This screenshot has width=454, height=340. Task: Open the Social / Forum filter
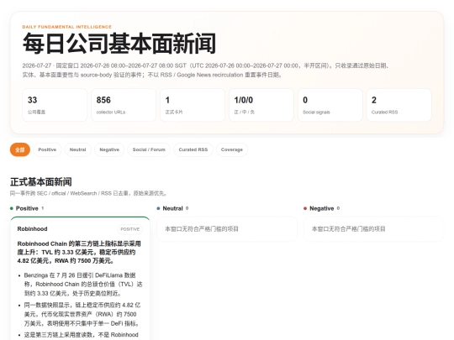pyautogui.click(x=149, y=149)
